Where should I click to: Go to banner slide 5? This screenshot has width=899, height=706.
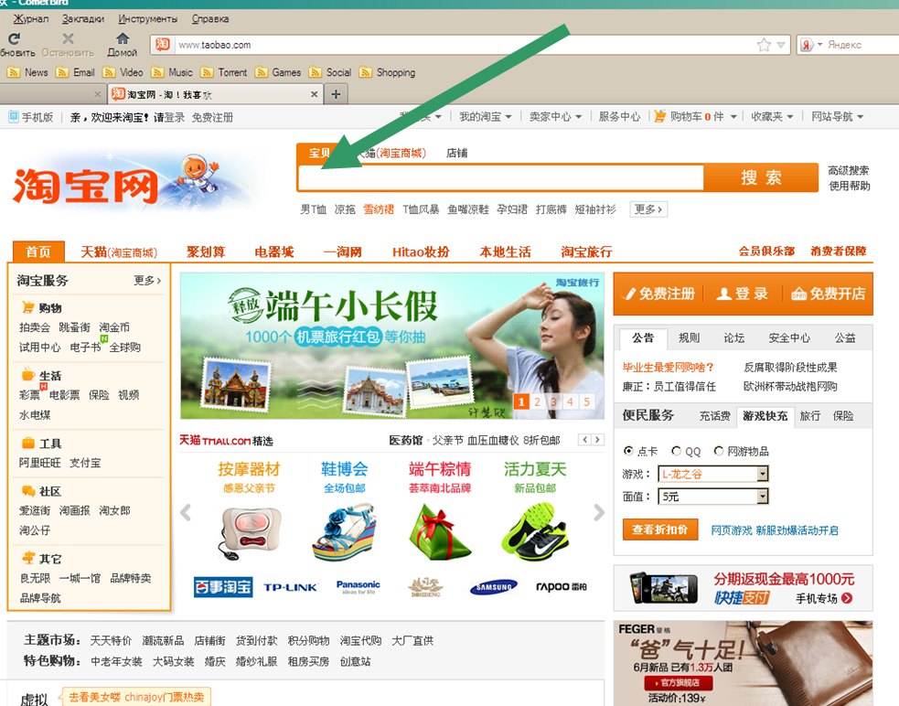586,401
